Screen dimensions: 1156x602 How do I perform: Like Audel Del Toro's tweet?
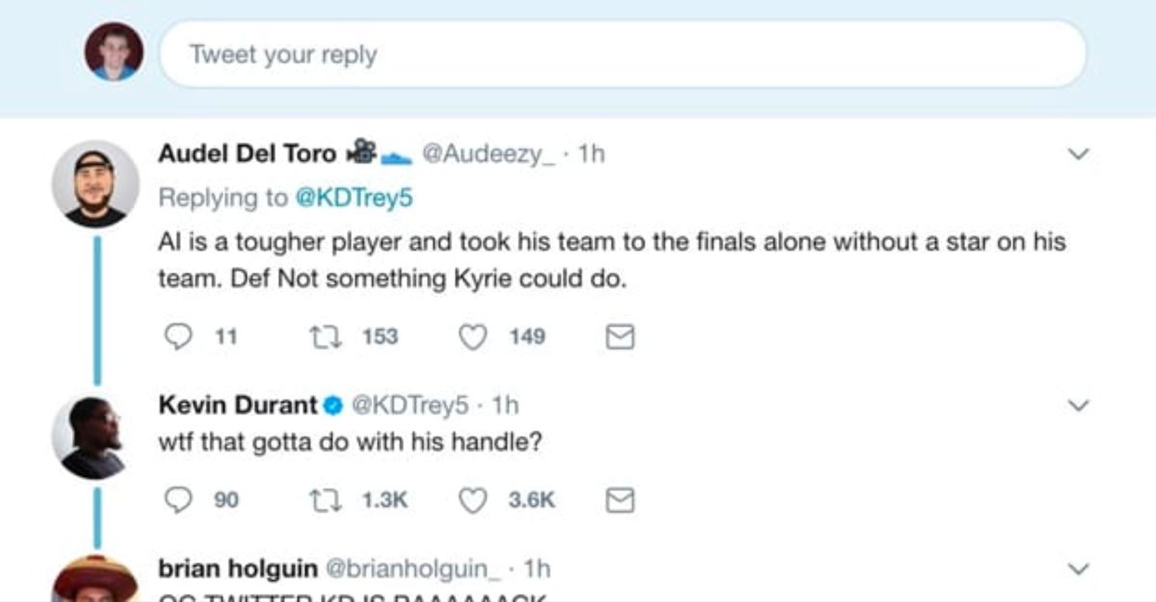473,336
